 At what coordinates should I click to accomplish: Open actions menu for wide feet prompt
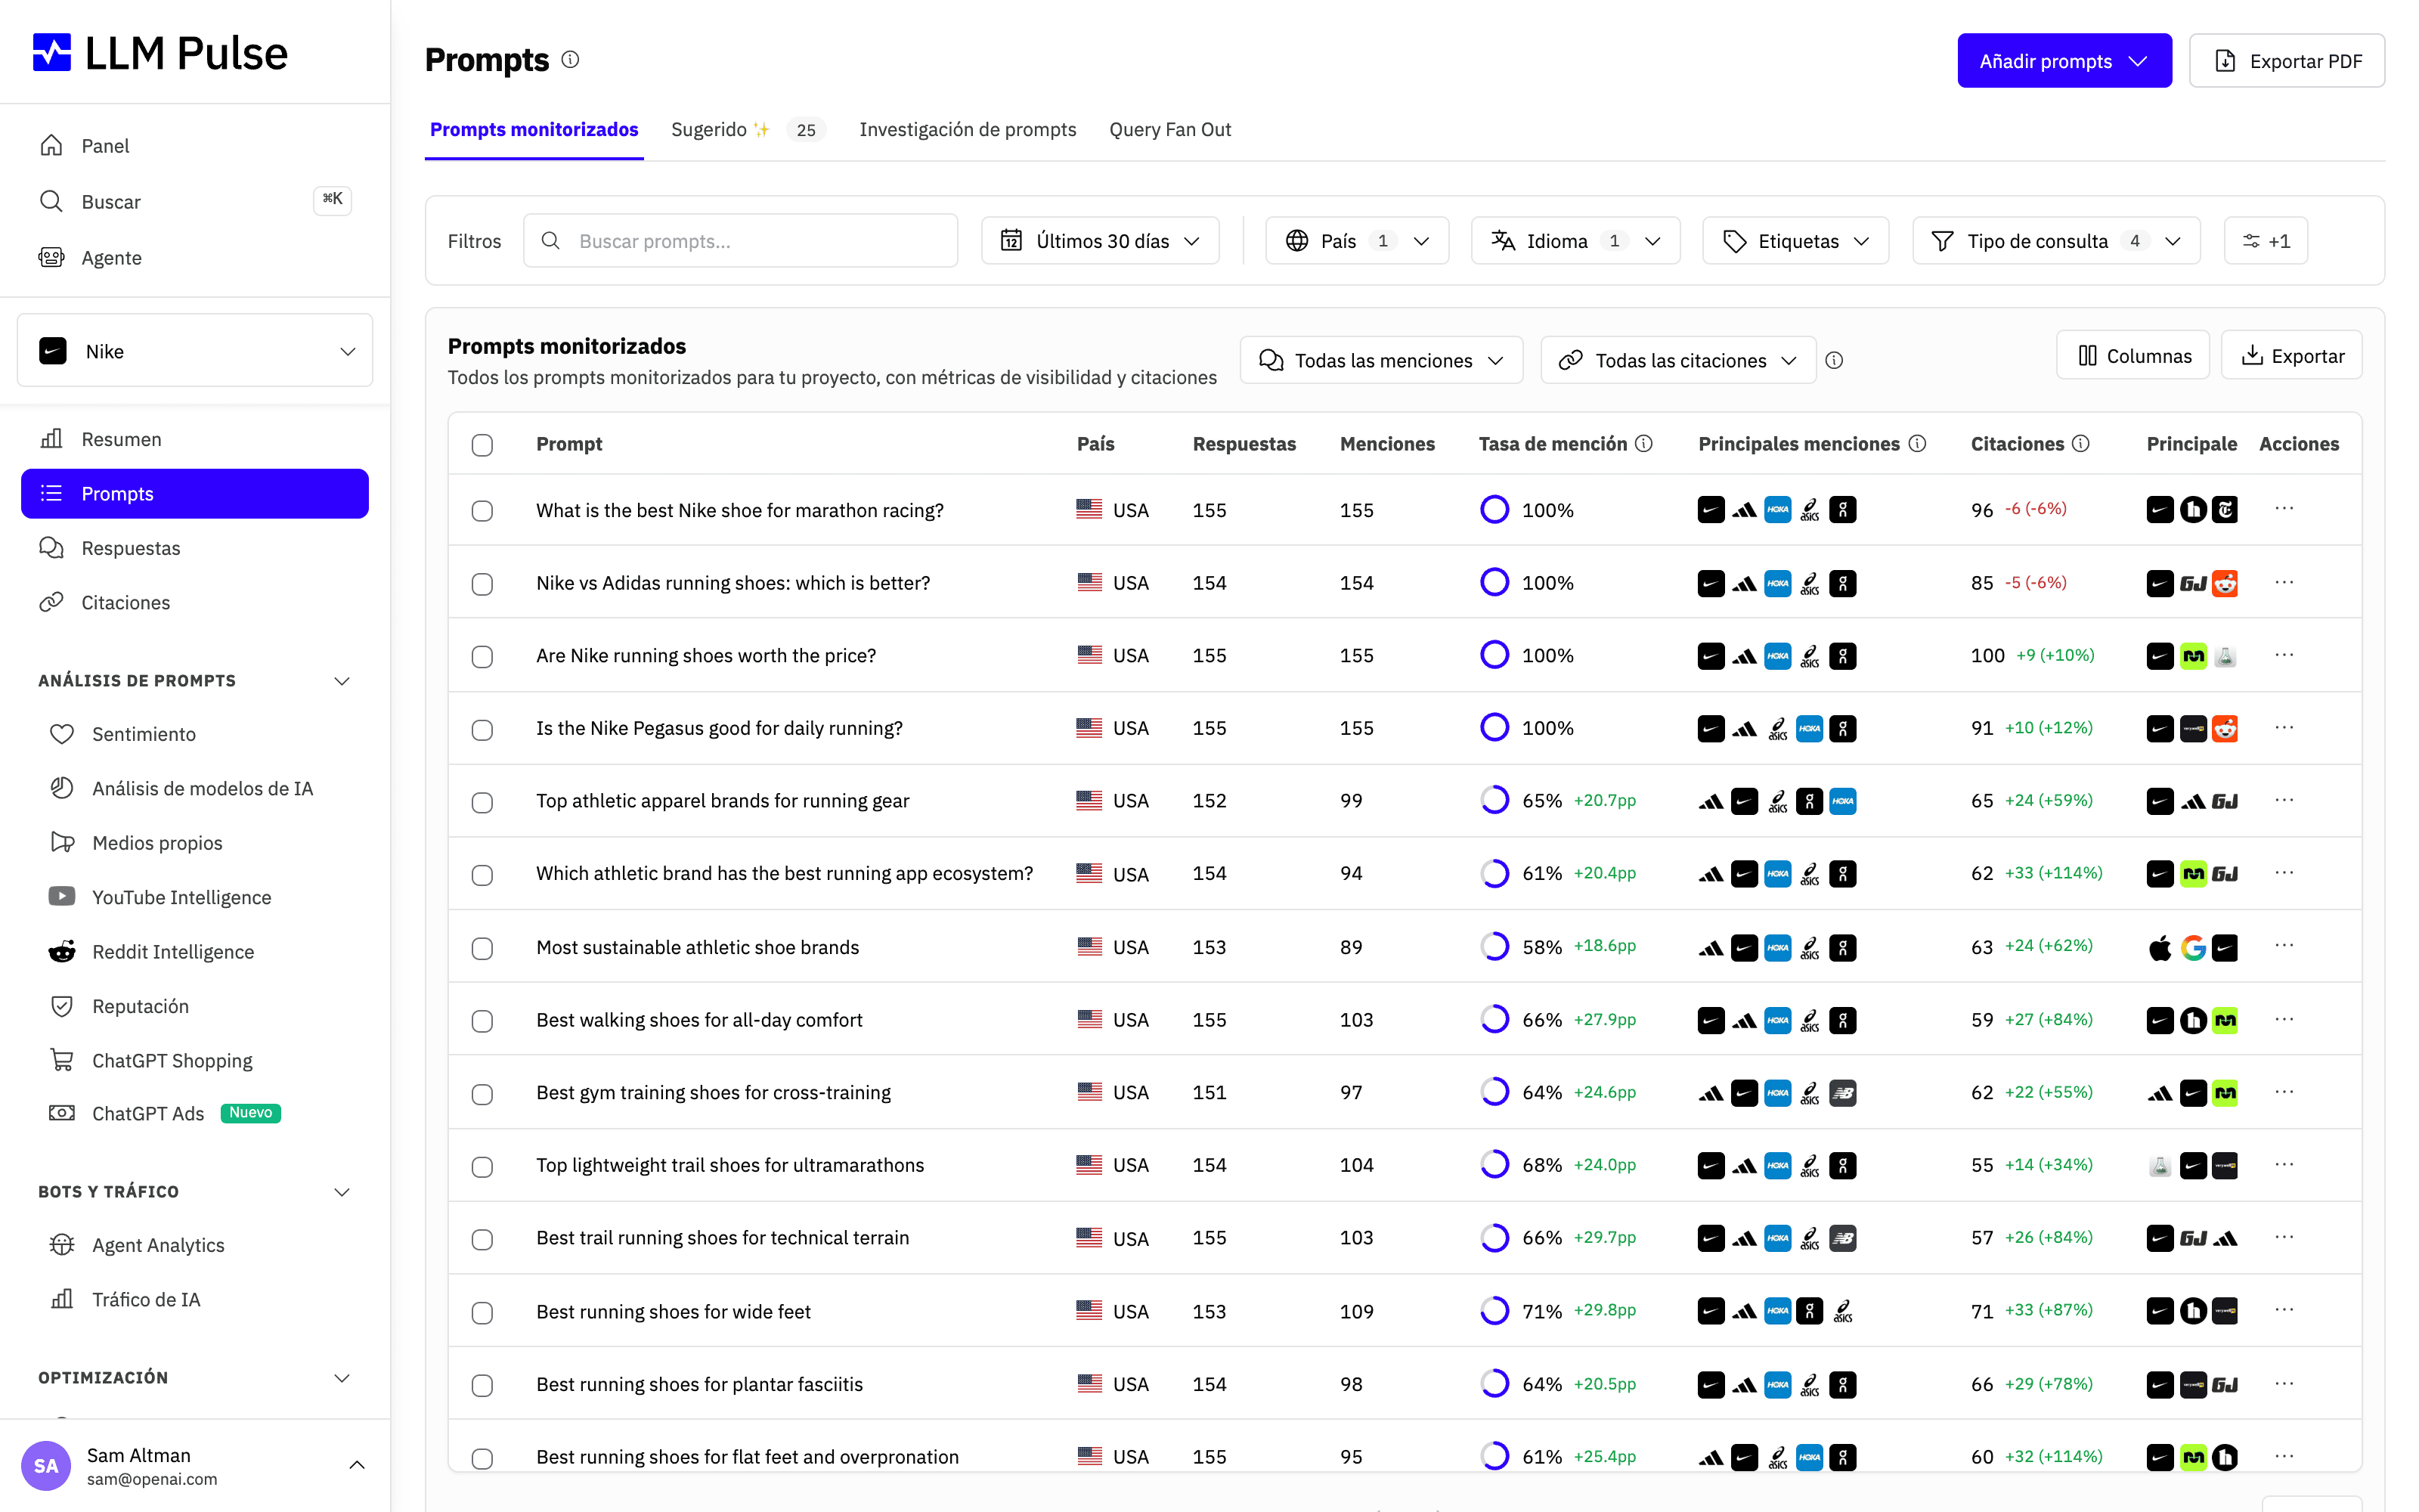click(2284, 1310)
